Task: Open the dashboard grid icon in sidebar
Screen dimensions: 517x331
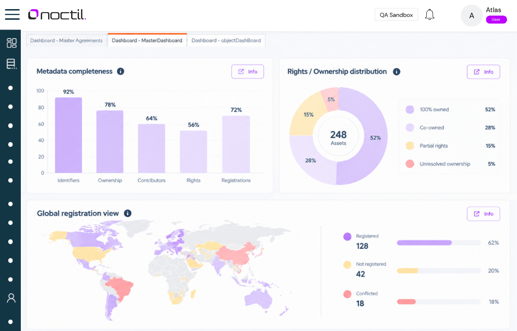Action: tap(12, 43)
